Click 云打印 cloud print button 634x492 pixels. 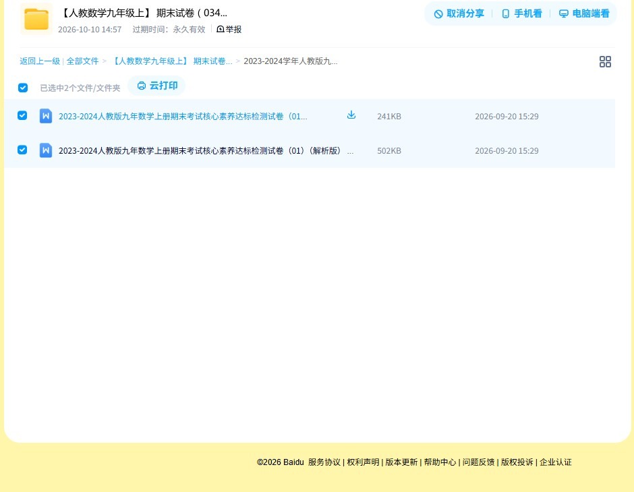coord(157,86)
